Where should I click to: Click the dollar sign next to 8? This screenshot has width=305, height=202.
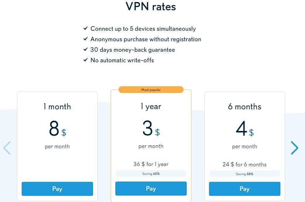pos(64,133)
